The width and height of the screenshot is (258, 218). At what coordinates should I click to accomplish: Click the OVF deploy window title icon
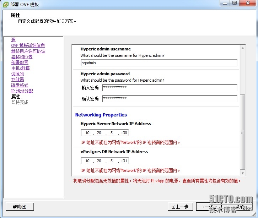click(6, 5)
